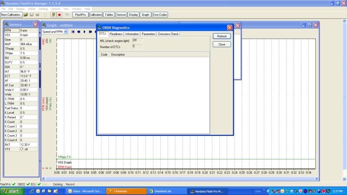
Task: Expand the Speed and RPM dropdown
Action: (x=66, y=32)
